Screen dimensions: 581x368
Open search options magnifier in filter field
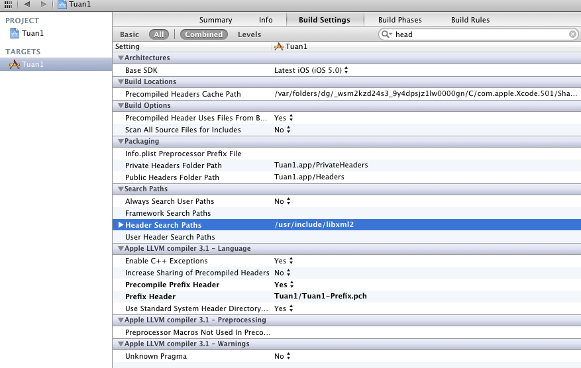[386, 34]
